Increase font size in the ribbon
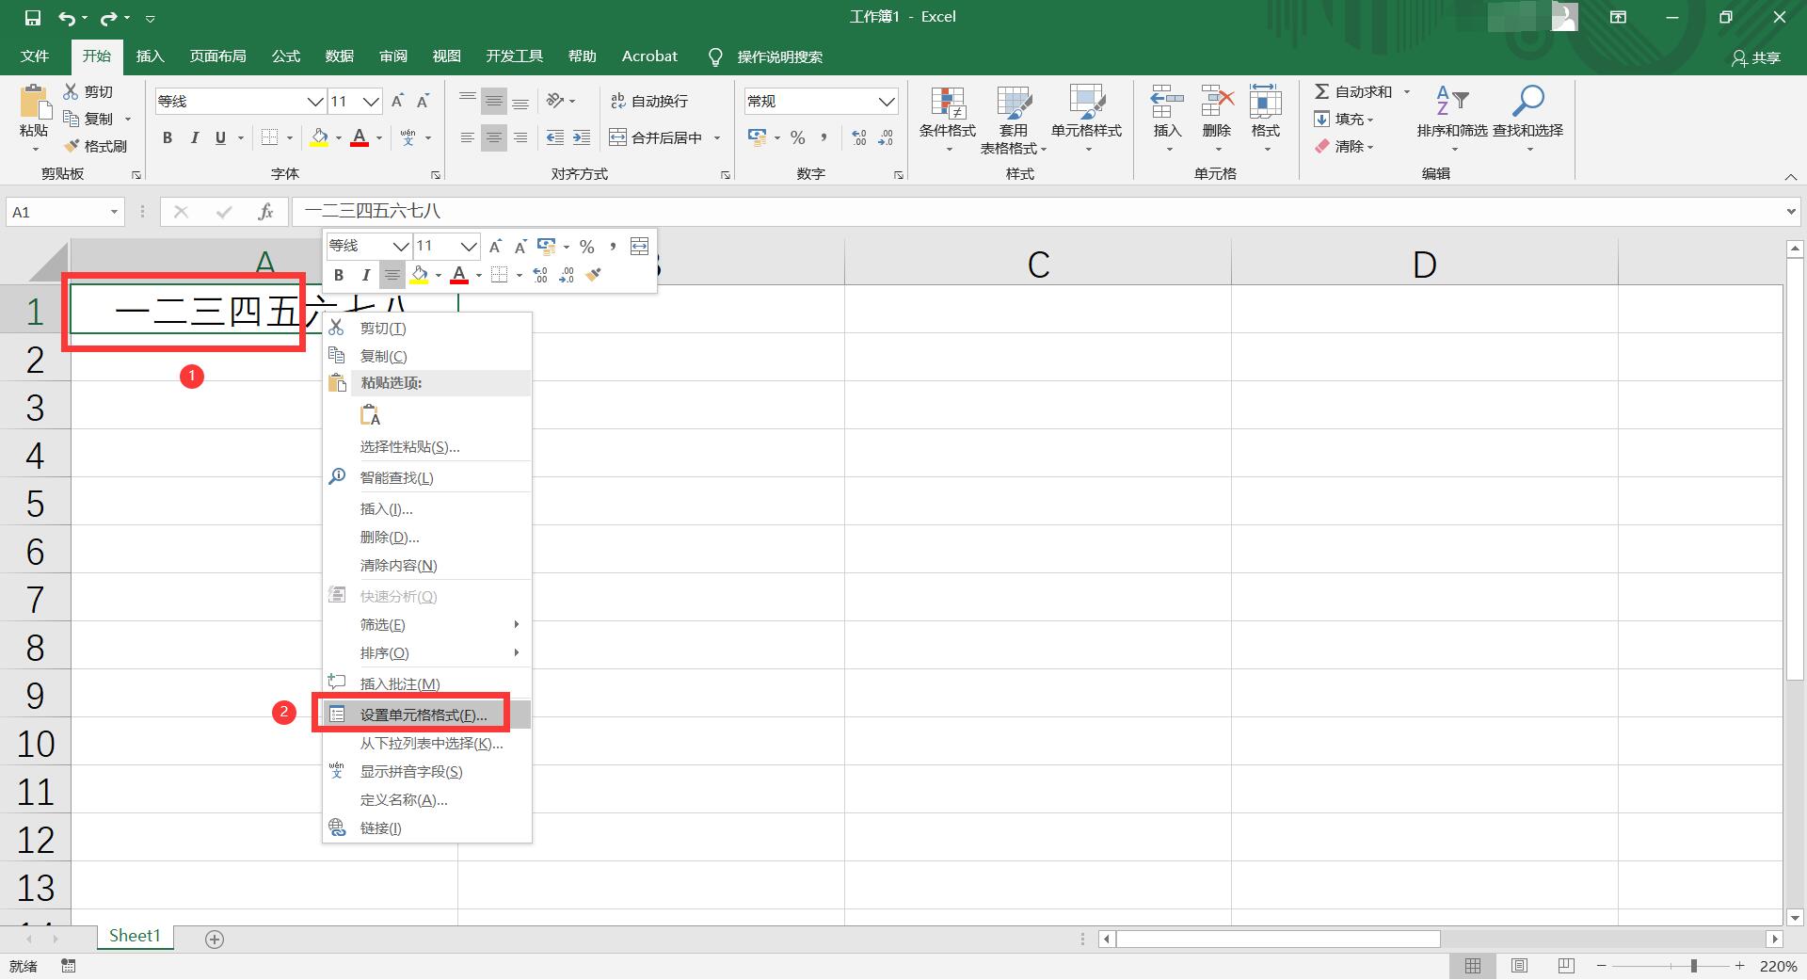Image resolution: width=1807 pixels, height=980 pixels. pyautogui.click(x=397, y=101)
